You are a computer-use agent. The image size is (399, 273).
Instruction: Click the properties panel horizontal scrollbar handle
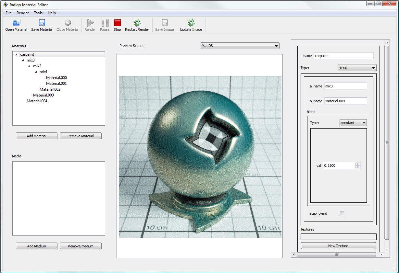(x=336, y=255)
